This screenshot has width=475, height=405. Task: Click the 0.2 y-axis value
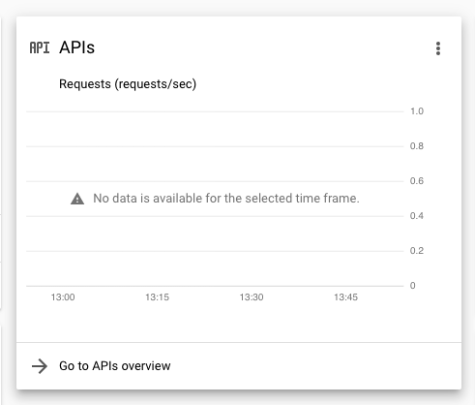point(417,251)
